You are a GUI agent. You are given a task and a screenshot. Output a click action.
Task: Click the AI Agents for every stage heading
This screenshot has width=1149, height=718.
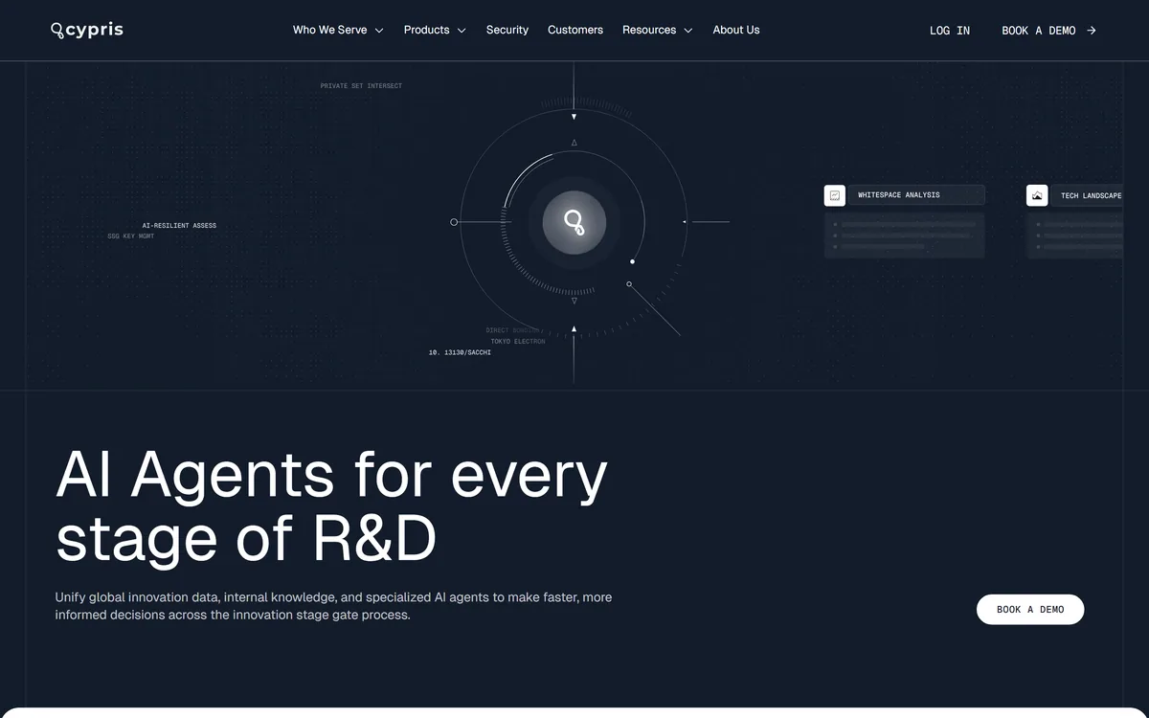331,506
